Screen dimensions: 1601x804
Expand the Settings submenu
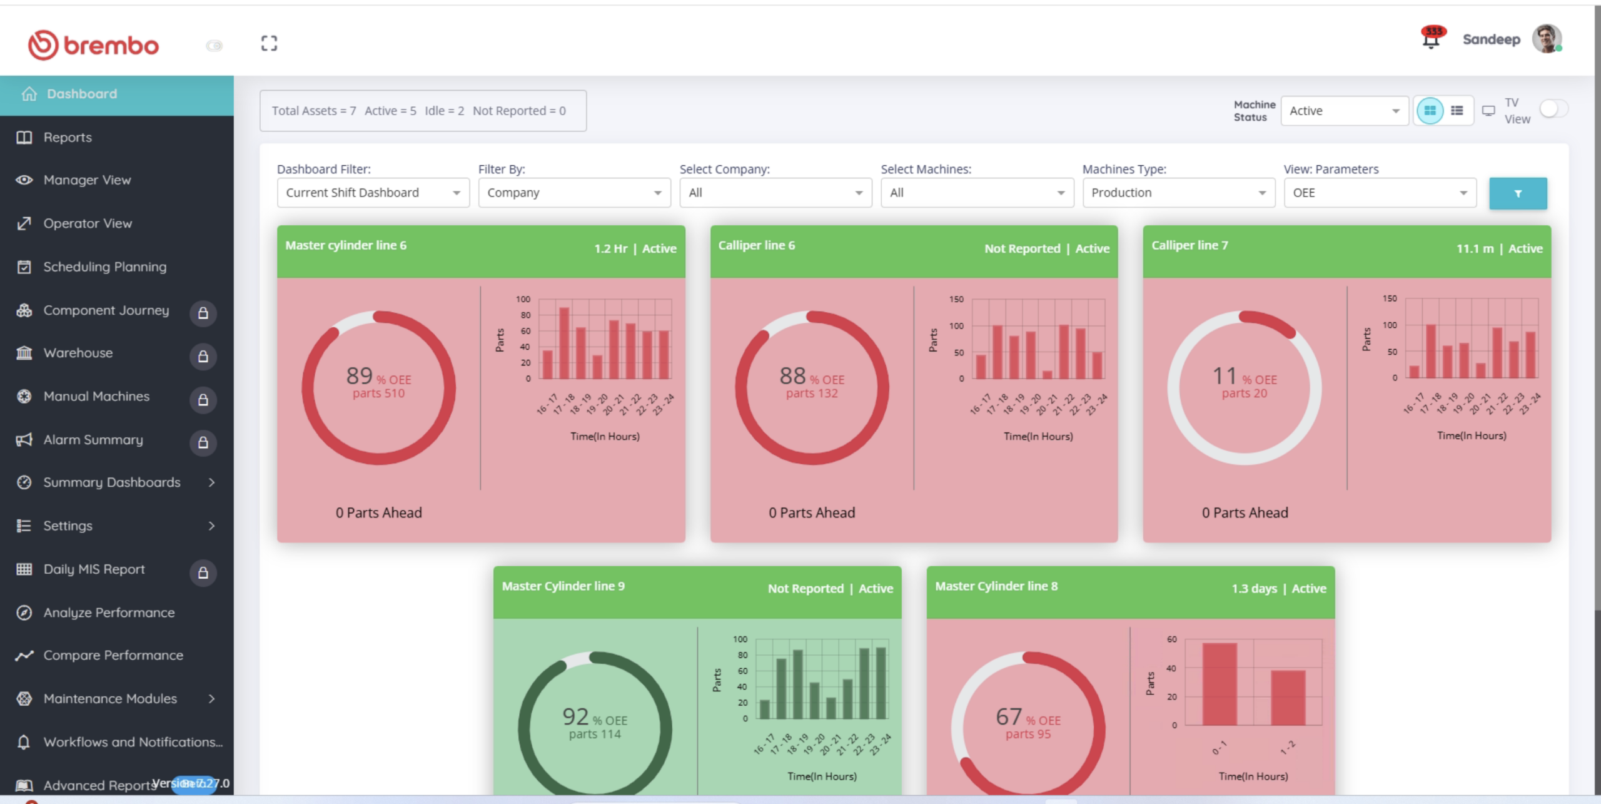[x=211, y=526]
